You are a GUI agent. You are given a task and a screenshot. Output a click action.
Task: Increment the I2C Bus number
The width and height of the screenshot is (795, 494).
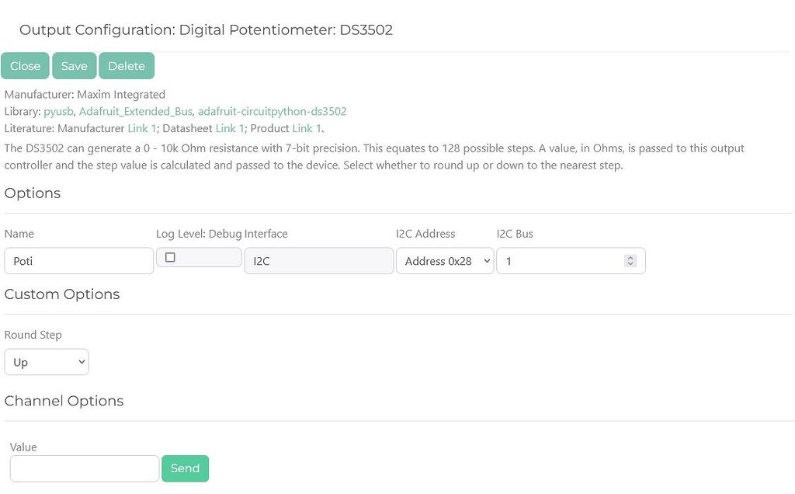point(630,257)
